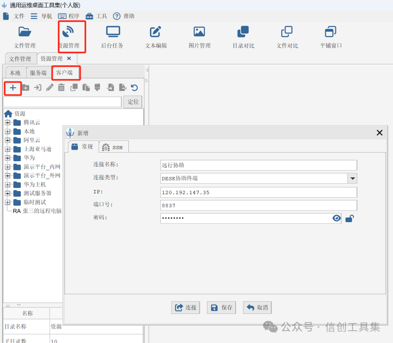Image resolution: width=393 pixels, height=343 pixels.
Task: Open the 图片管理 picture icon
Action: (x=199, y=32)
